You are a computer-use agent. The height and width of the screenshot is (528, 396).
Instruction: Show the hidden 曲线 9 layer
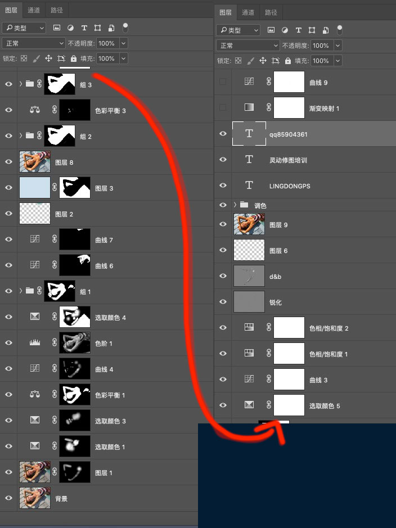(223, 82)
